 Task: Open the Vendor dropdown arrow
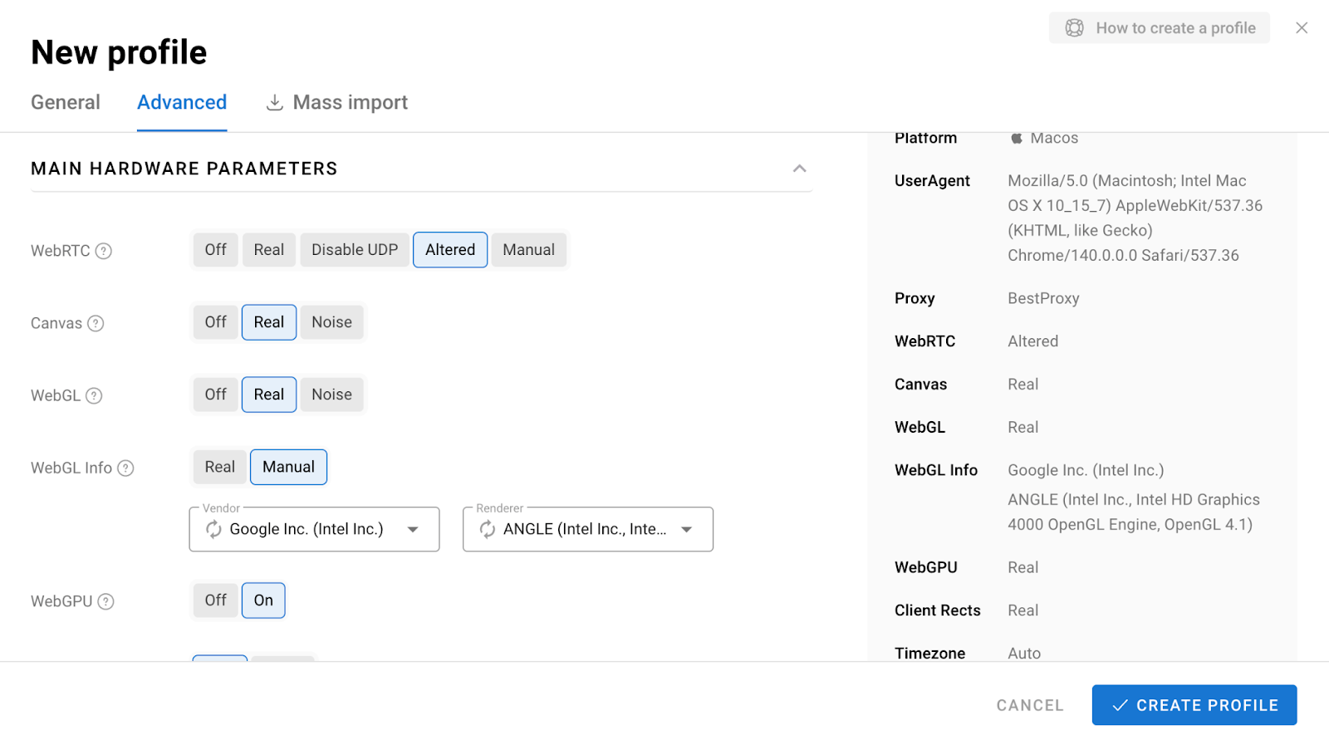[413, 529]
